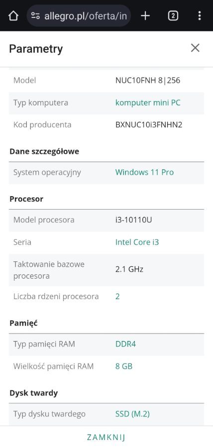Select the i3-10110U processor model text
This screenshot has width=213, height=448.
coord(134,220)
